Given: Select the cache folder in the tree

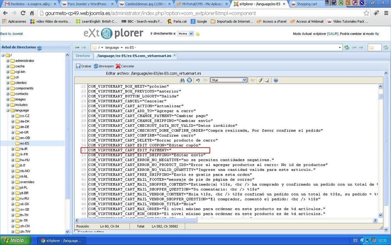Looking at the screenshot, I should [x=20, y=66].
